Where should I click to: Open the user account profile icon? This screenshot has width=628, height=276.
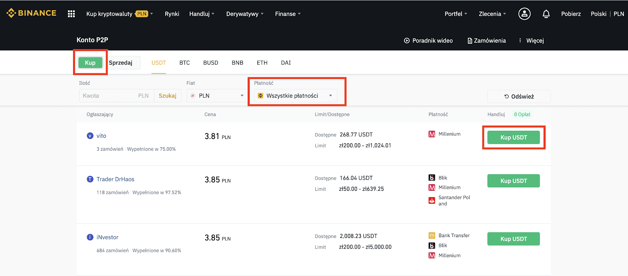524,14
